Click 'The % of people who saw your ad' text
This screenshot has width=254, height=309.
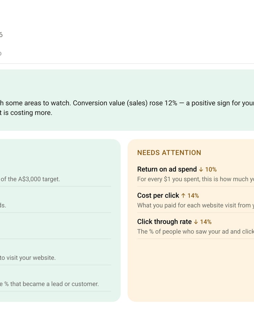click(195, 231)
